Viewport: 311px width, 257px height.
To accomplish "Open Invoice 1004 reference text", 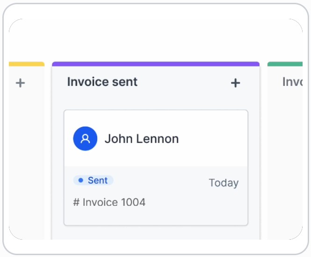I will pyautogui.click(x=114, y=203).
